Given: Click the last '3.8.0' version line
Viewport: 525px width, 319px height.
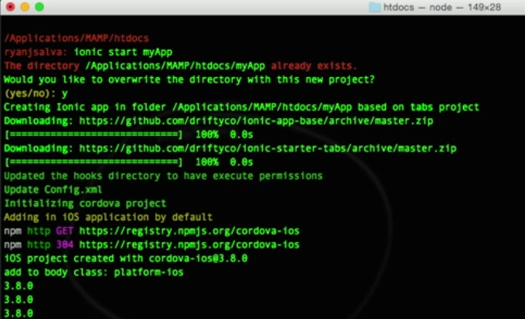Looking at the screenshot, I should (19, 314).
